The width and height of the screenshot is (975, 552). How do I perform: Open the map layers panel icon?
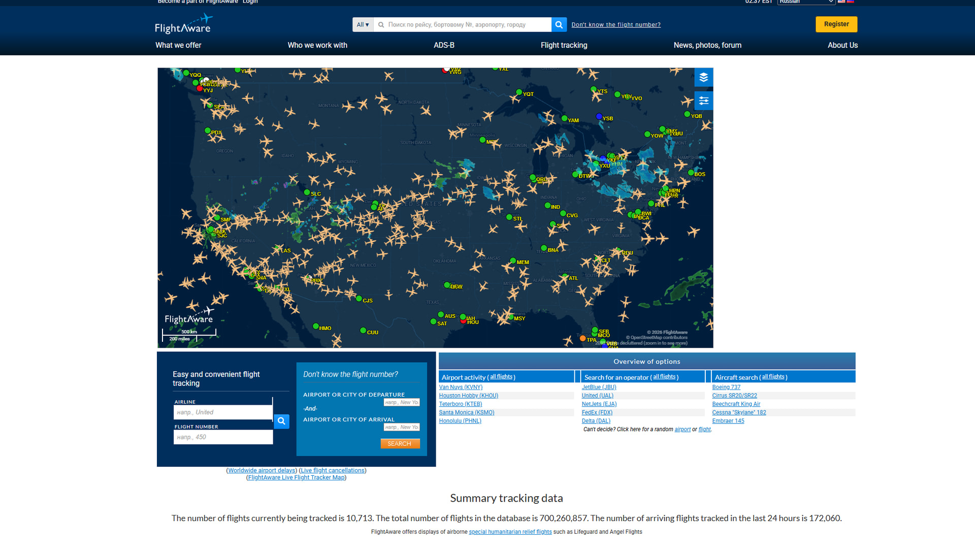[x=703, y=78]
